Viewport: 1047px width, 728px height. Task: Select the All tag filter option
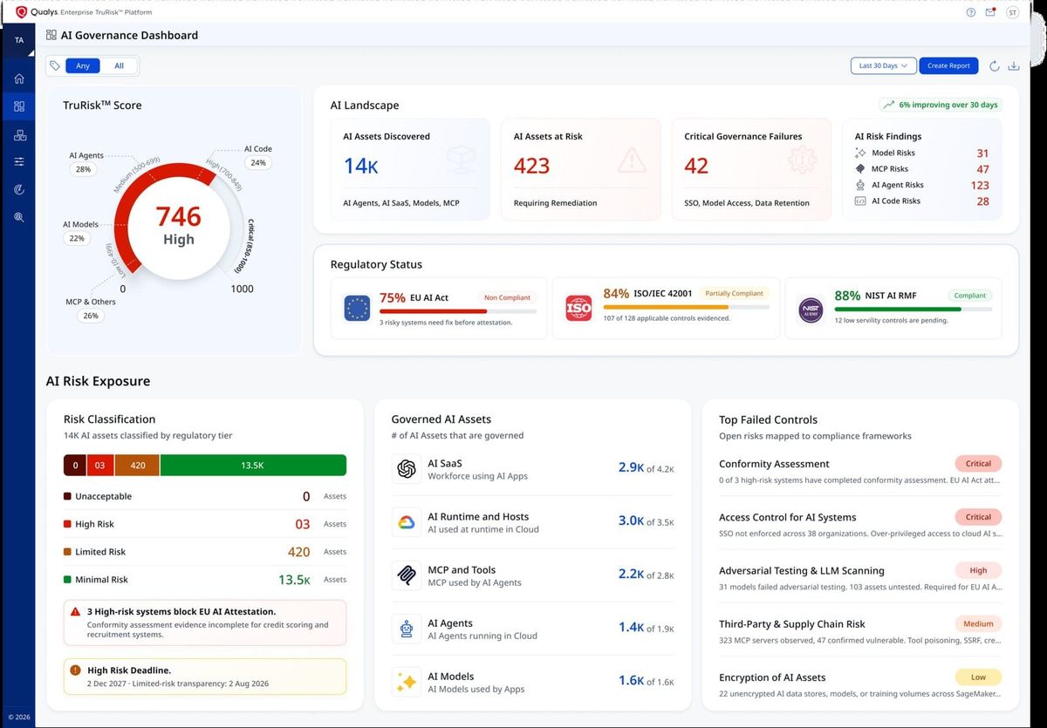tap(119, 65)
